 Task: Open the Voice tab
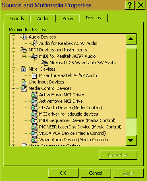click(68, 18)
